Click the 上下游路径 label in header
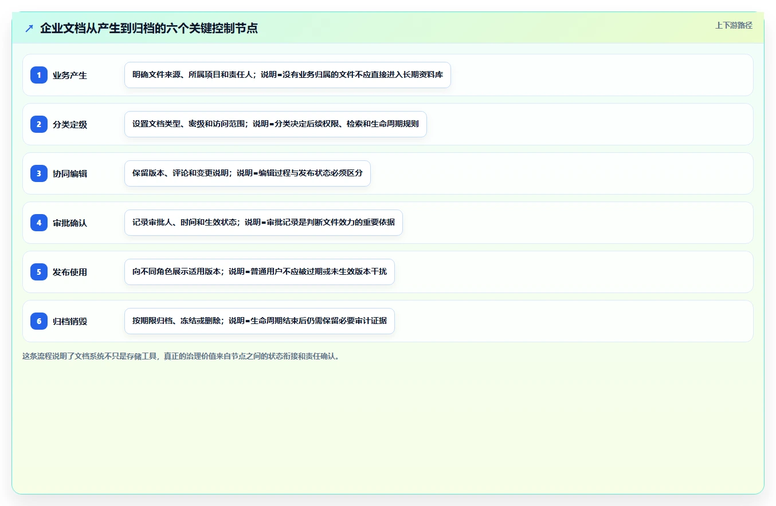The image size is (776, 506). [x=734, y=25]
